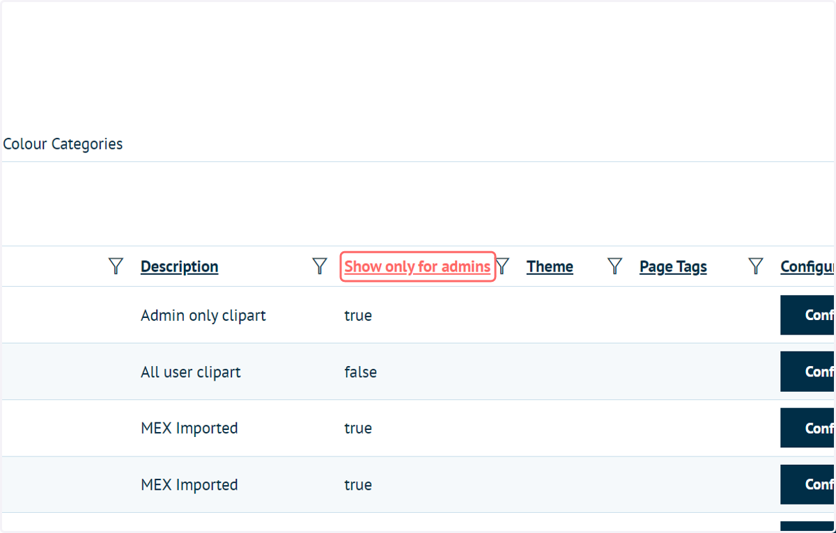Select the Admin only clipart description cell
836x533 pixels.
(x=203, y=315)
